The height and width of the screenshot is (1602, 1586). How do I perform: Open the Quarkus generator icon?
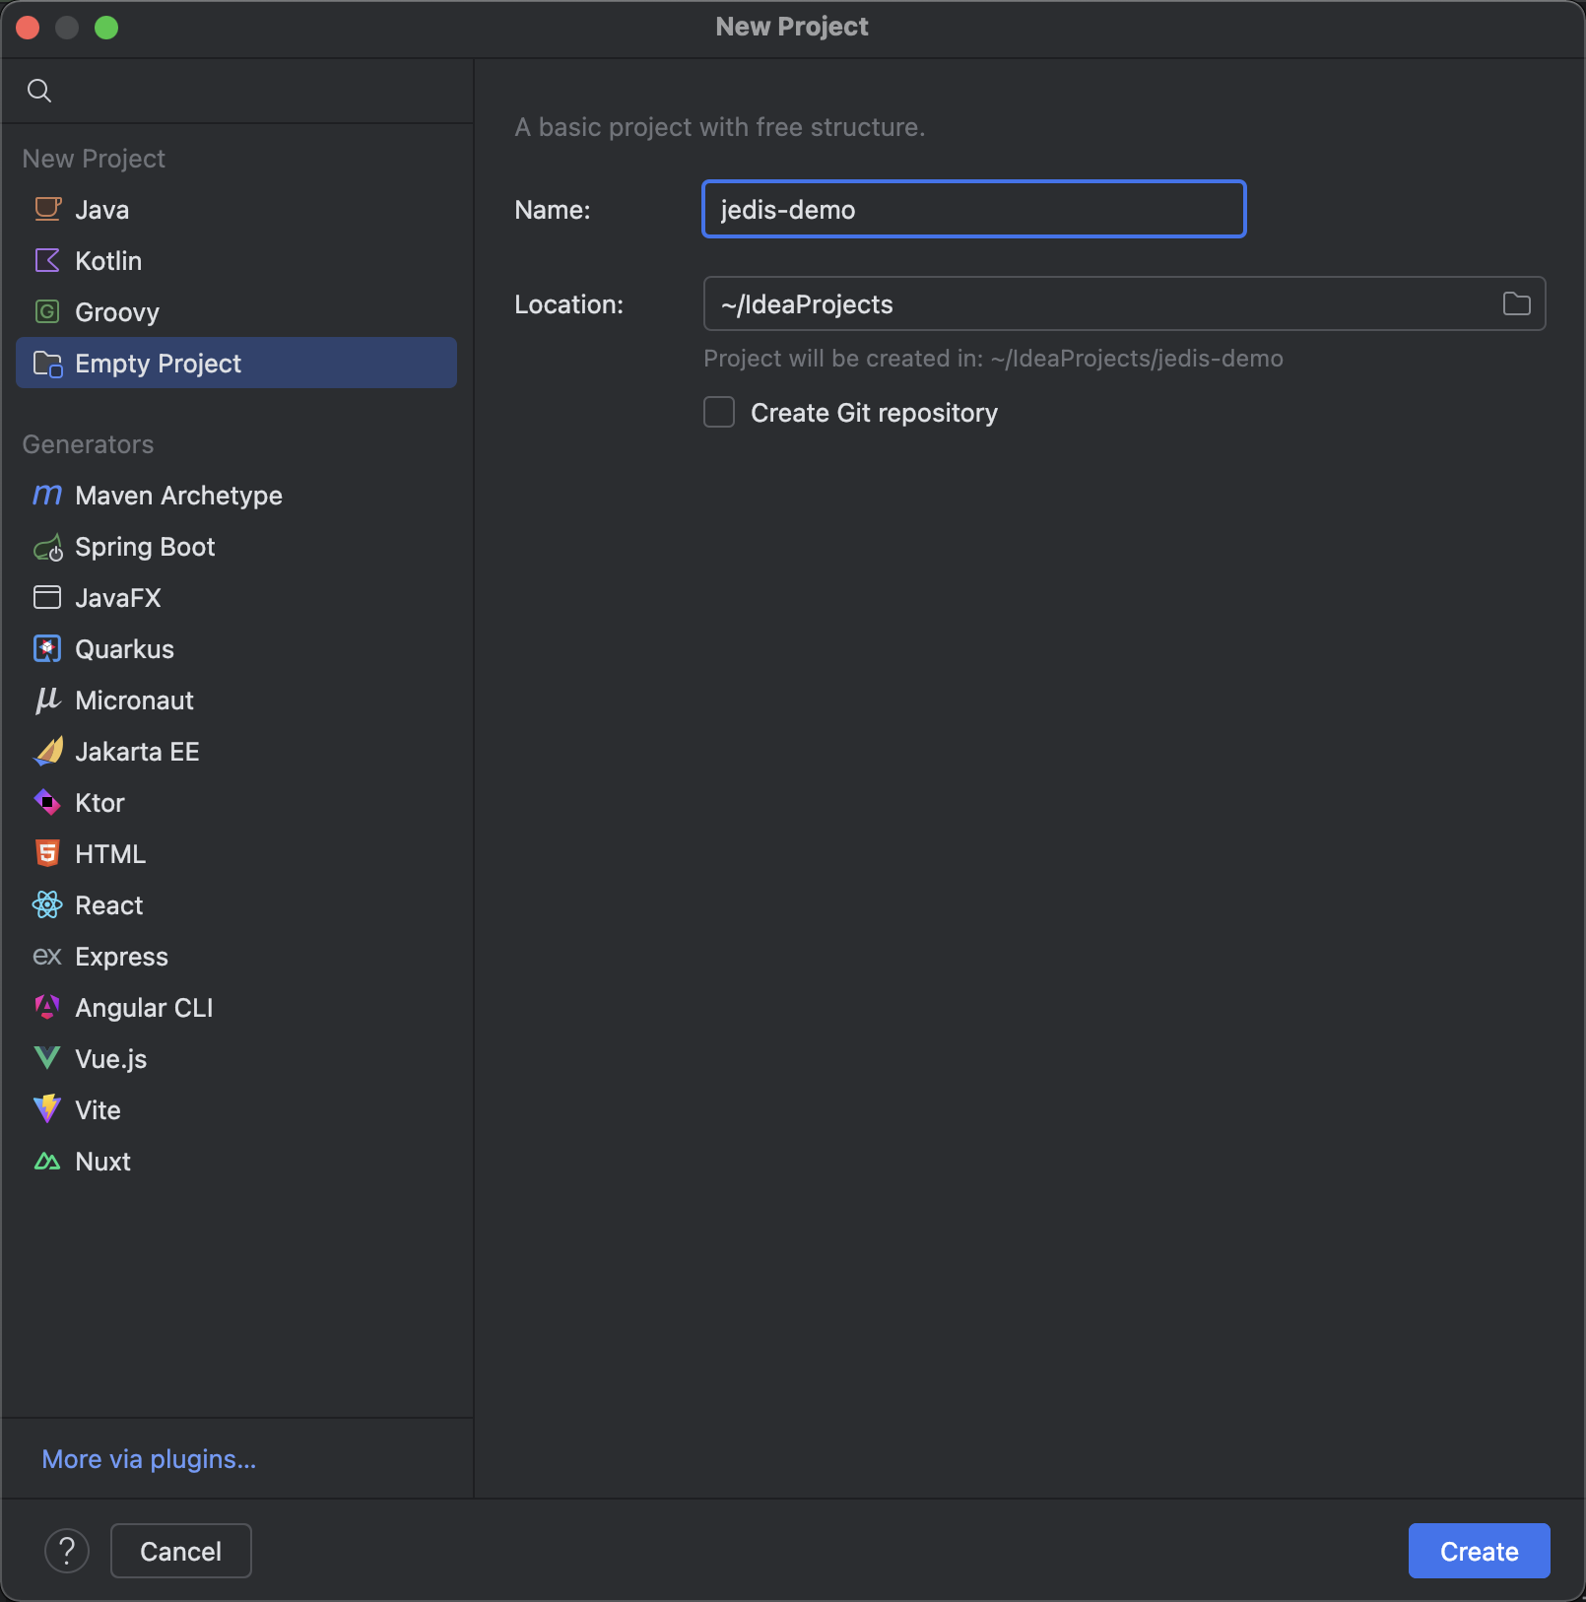pos(47,648)
